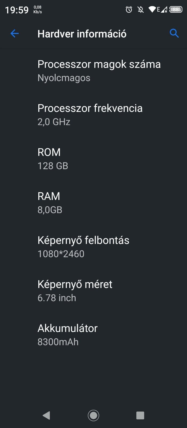Tap the 19:59 status bar clock

click(17, 10)
